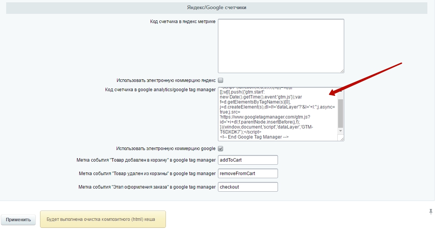The image size is (437, 229).
Task: Click the checkout event label field
Action: (x=248, y=187)
